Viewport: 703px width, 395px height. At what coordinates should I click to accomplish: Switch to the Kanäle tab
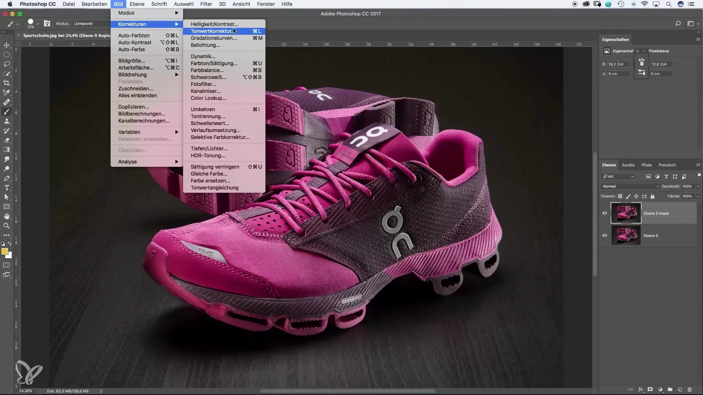tap(628, 165)
